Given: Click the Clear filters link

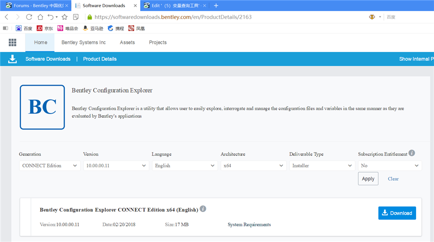Looking at the screenshot, I should click(x=393, y=179).
